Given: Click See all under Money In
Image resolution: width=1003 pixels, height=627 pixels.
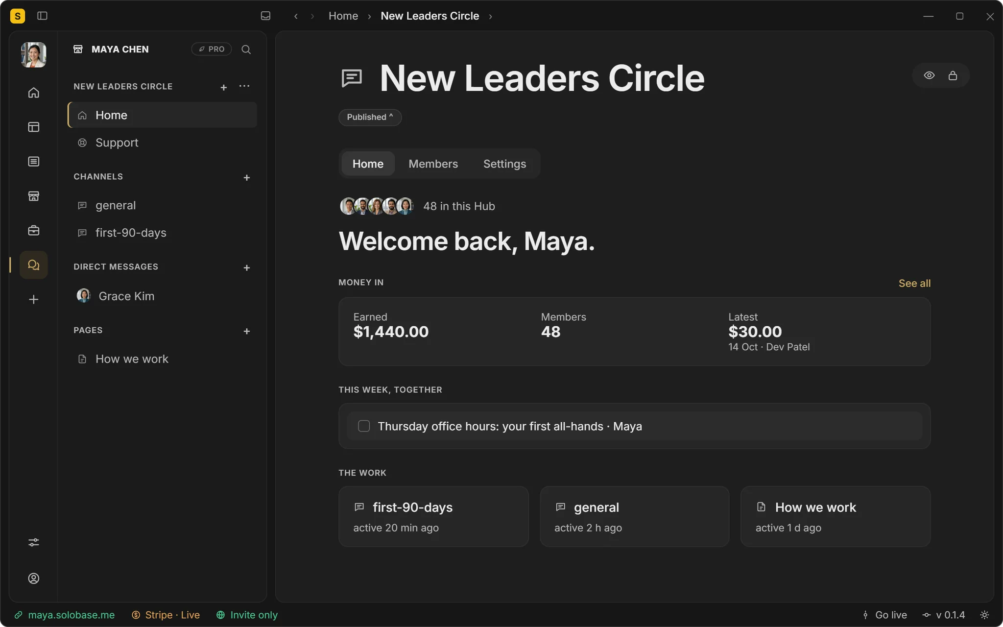Looking at the screenshot, I should pyautogui.click(x=914, y=283).
